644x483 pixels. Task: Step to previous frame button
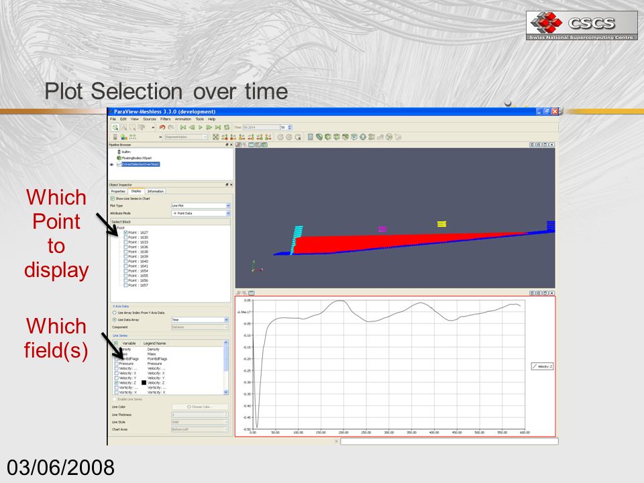[191, 127]
